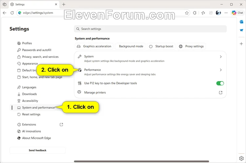Click the Developer tools icon beside F12 option
246x163 pixels.
coord(80,83)
